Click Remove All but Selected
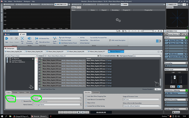This screenshot has height=118, width=189. (85, 43)
